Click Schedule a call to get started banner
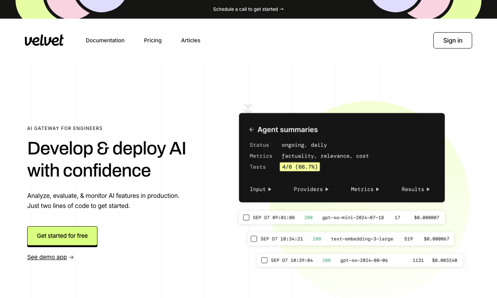The width and height of the screenshot is (497, 298). point(248,9)
